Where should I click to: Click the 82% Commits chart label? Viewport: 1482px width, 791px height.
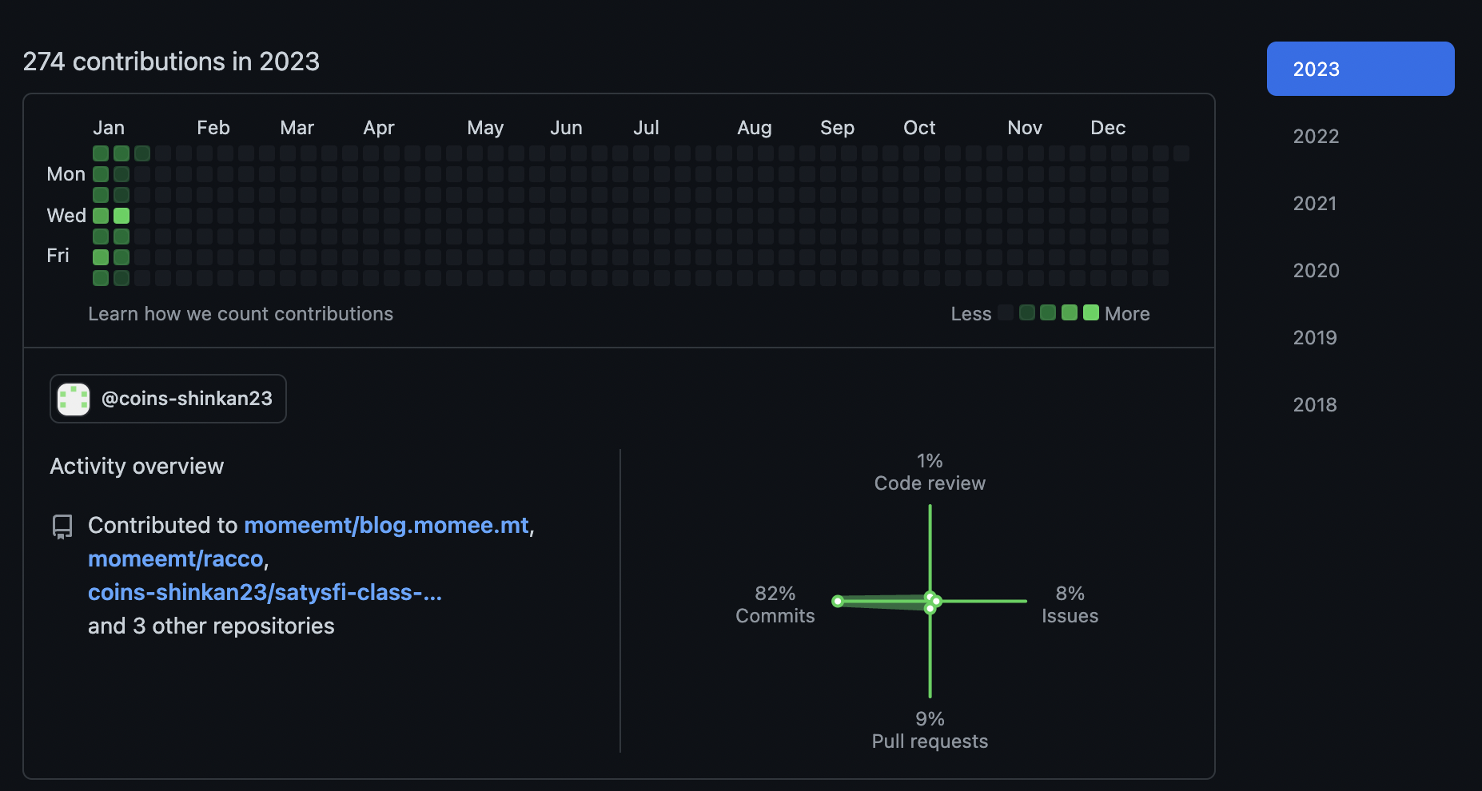pos(775,605)
